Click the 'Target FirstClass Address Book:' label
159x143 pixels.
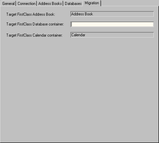31,14
